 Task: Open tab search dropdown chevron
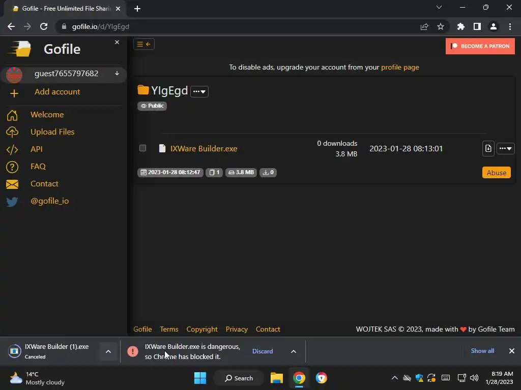click(x=439, y=7)
